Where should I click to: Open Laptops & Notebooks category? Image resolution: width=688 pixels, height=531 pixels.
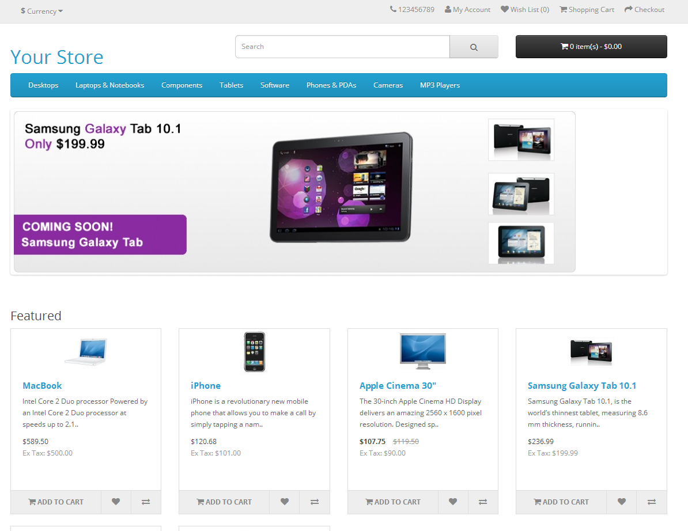109,85
